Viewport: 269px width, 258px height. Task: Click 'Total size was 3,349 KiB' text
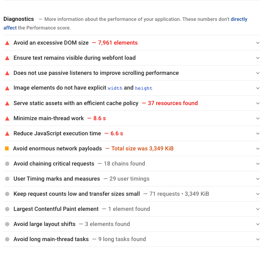pyautogui.click(x=142, y=149)
